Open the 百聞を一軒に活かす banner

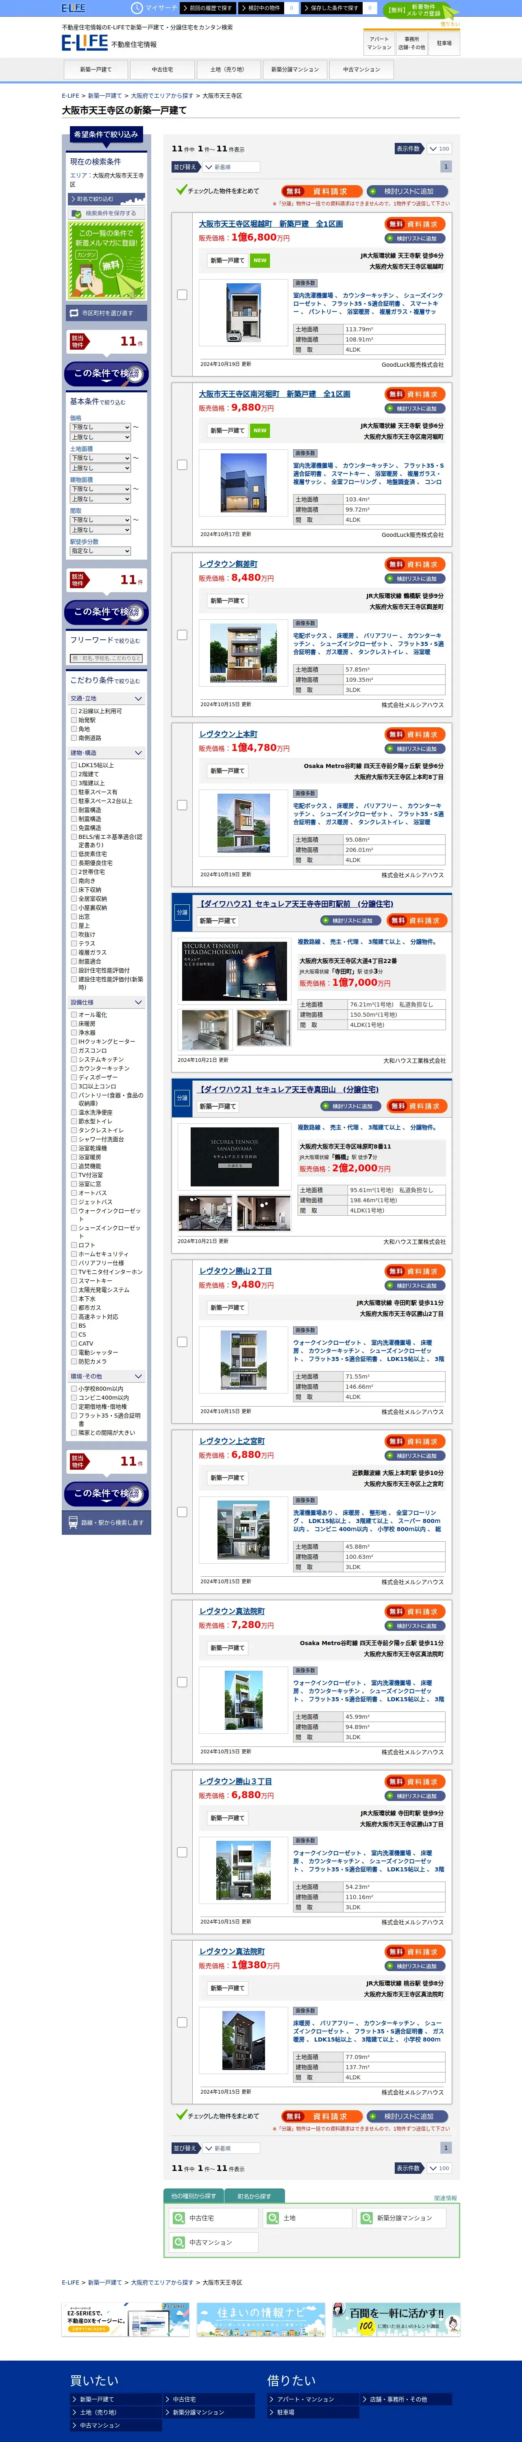coord(396,2320)
